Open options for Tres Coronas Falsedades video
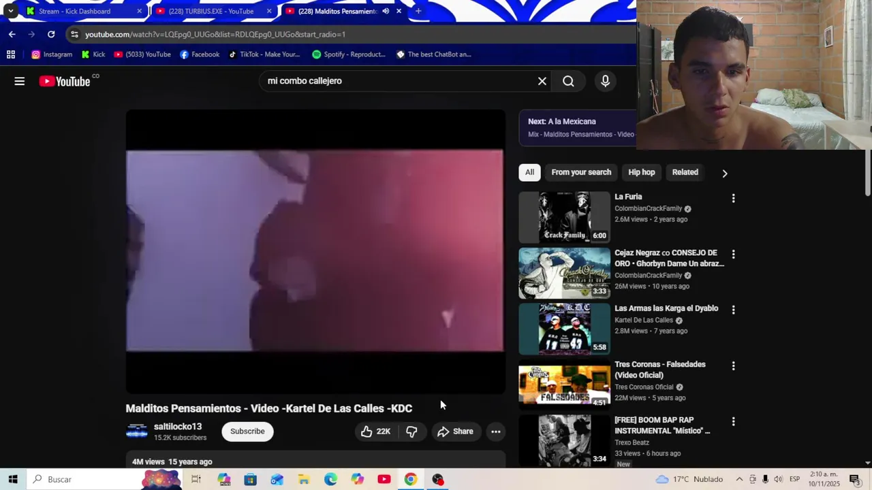 pos(733,365)
